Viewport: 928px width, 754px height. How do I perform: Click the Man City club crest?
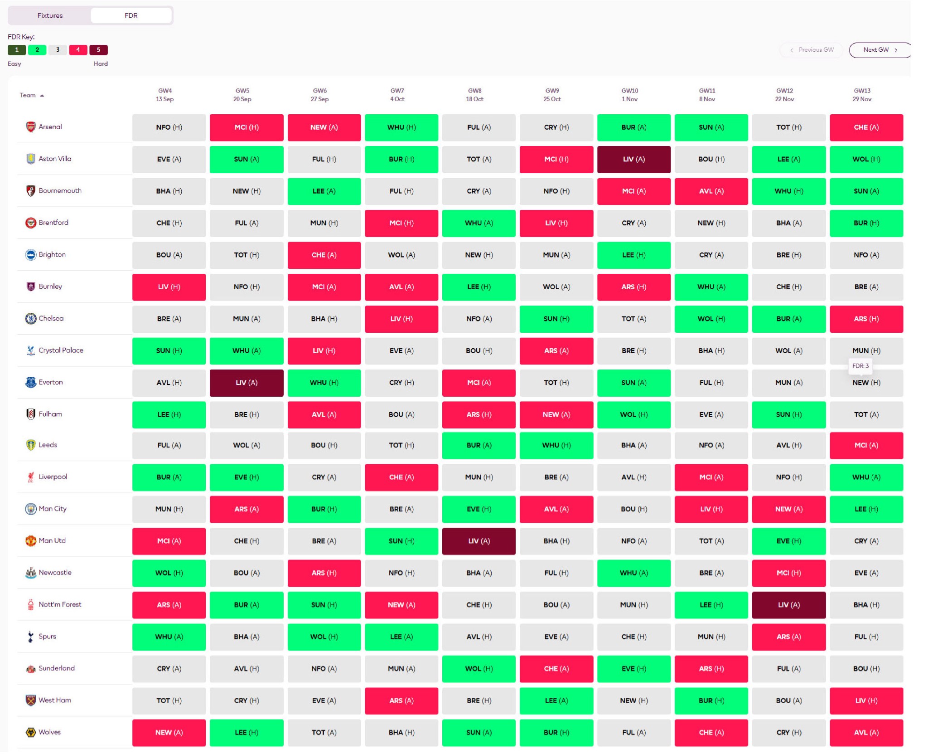coord(30,509)
